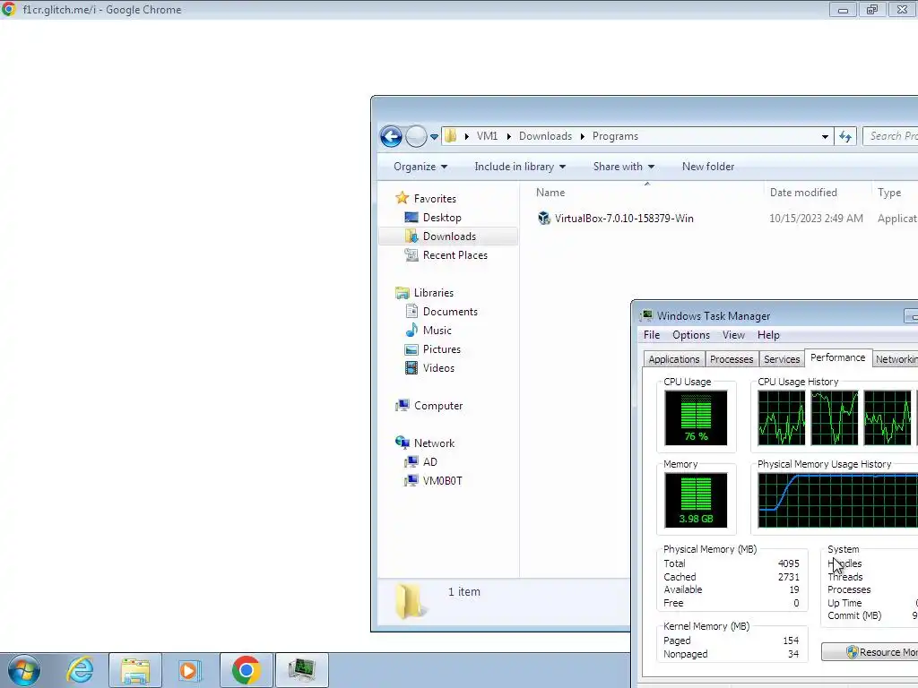Click the Memory 3.98 GB meter
Image resolution: width=918 pixels, height=688 pixels.
click(696, 500)
